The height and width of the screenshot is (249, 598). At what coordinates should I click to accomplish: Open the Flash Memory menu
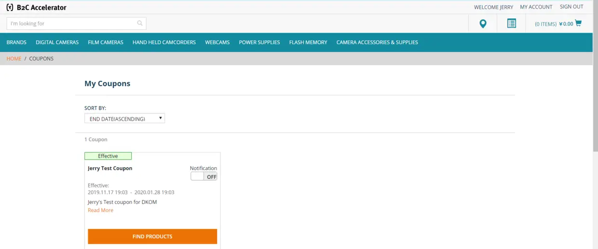coord(308,42)
